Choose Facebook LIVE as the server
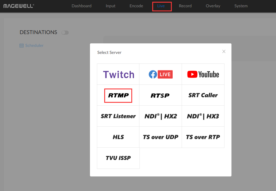Image resolution: width=276 pixels, height=191 pixels. coord(160,74)
